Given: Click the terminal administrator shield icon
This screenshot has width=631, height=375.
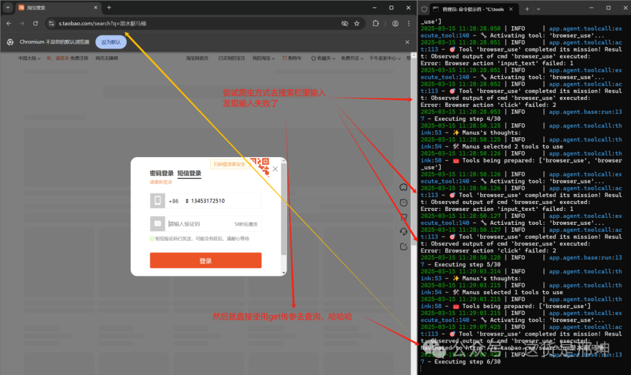Looking at the screenshot, I should [x=424, y=9].
